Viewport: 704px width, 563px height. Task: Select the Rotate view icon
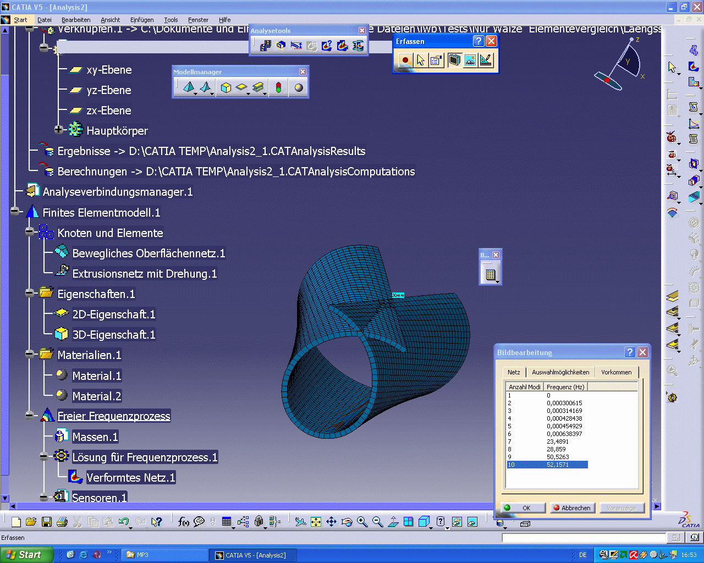click(346, 522)
